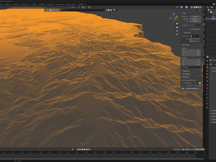
Task: Click the red X axis on navigation gizmo
Action: click(175, 19)
